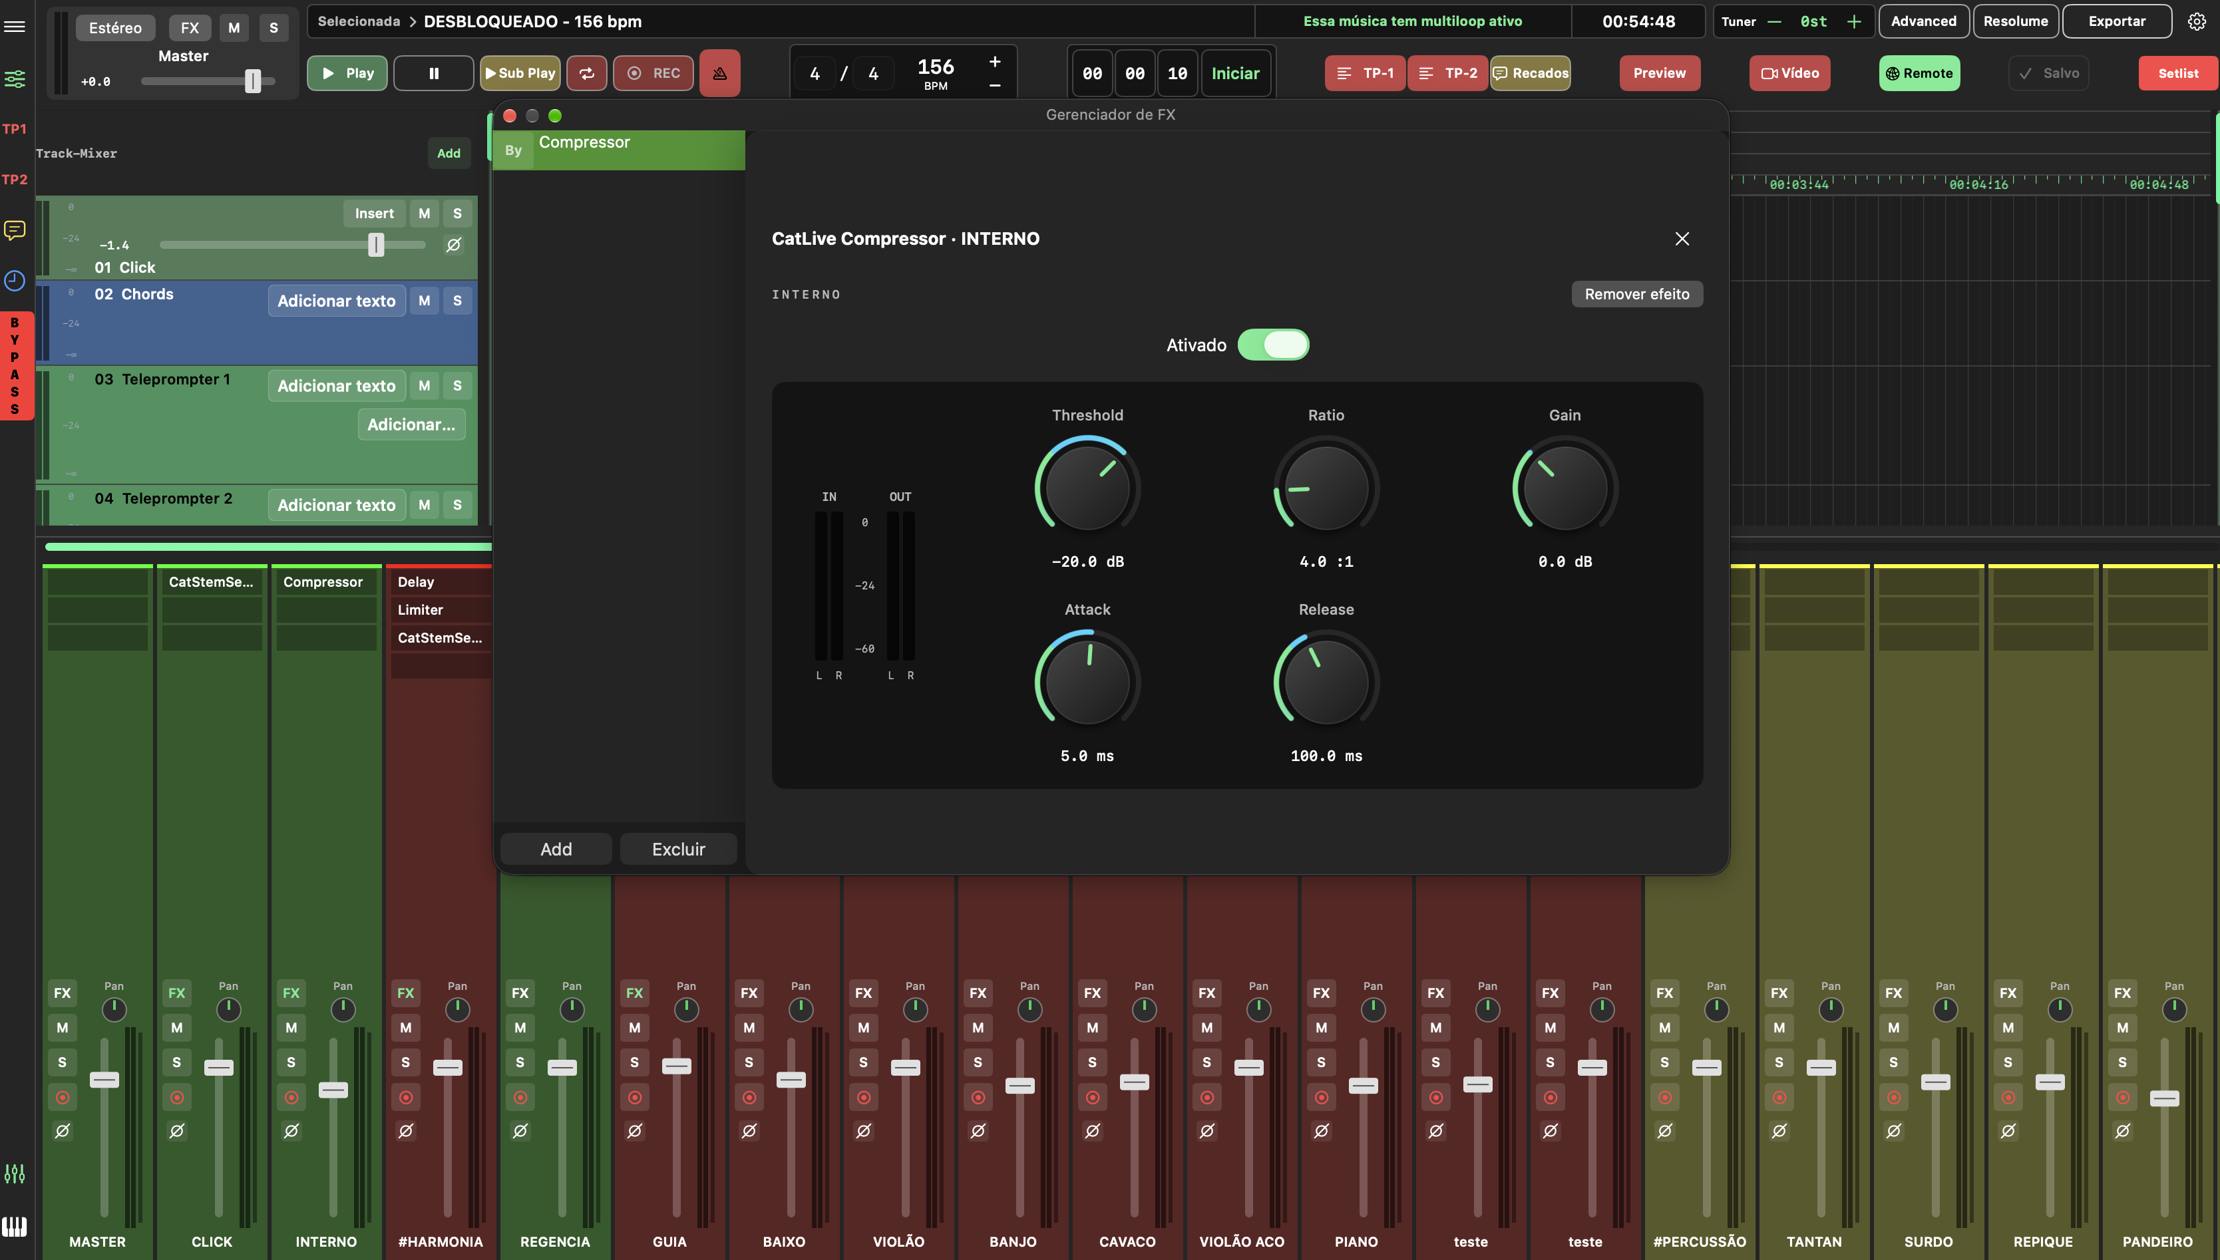
Task: Open the clock history icon in sidebar
Action: pos(15,280)
